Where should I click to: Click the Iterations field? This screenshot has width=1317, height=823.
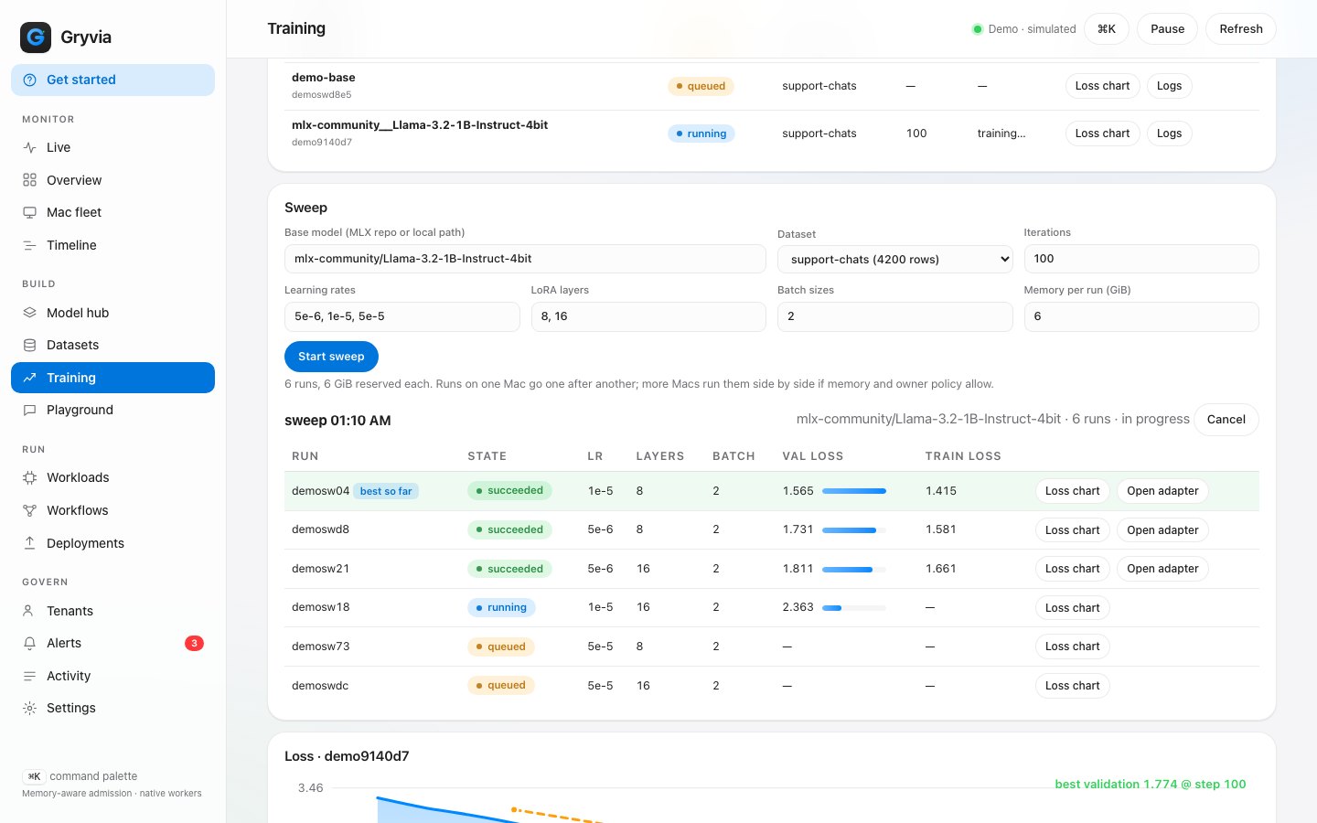click(1141, 259)
